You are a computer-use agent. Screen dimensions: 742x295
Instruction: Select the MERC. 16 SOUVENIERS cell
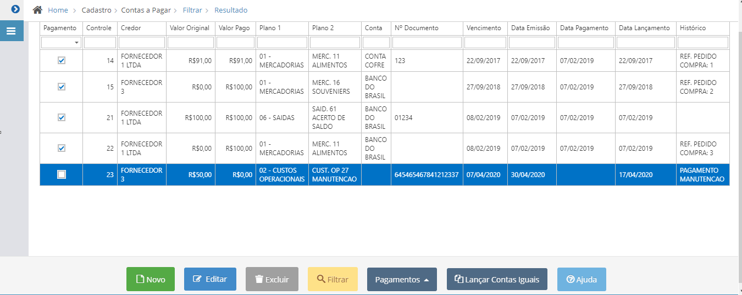click(x=335, y=87)
